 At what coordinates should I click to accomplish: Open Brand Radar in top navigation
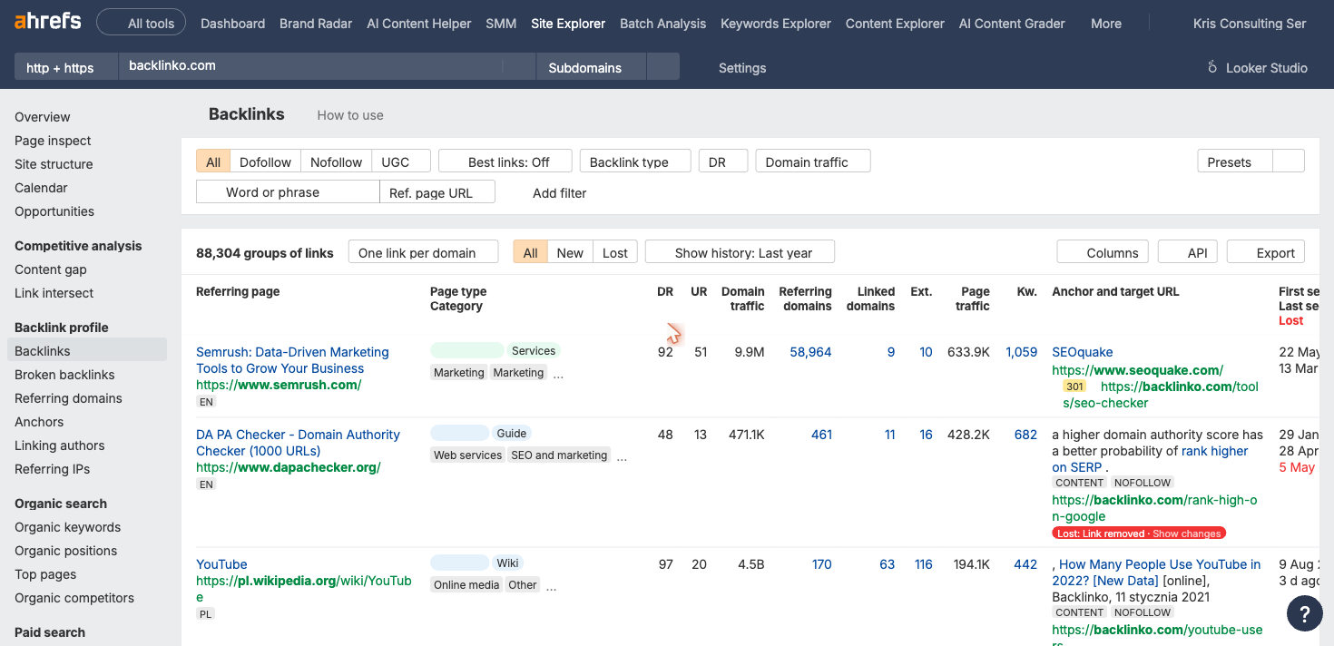pos(316,24)
